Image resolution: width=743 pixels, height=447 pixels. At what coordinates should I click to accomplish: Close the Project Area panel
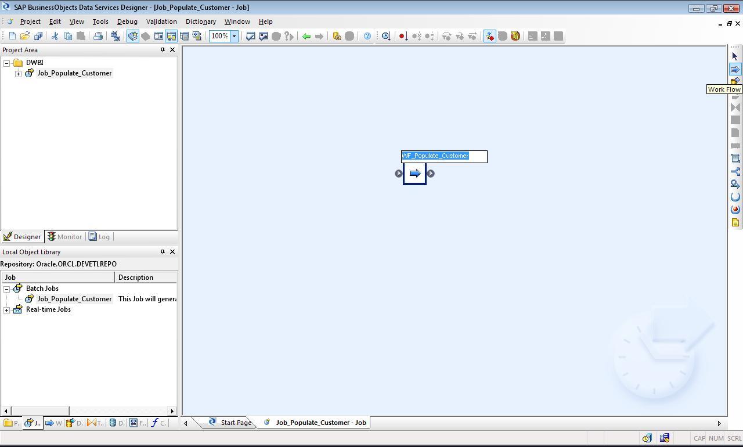click(x=172, y=50)
